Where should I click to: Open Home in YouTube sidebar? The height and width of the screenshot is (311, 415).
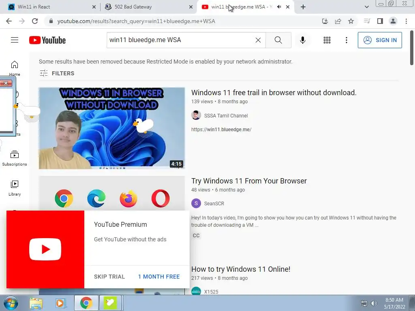15,68
